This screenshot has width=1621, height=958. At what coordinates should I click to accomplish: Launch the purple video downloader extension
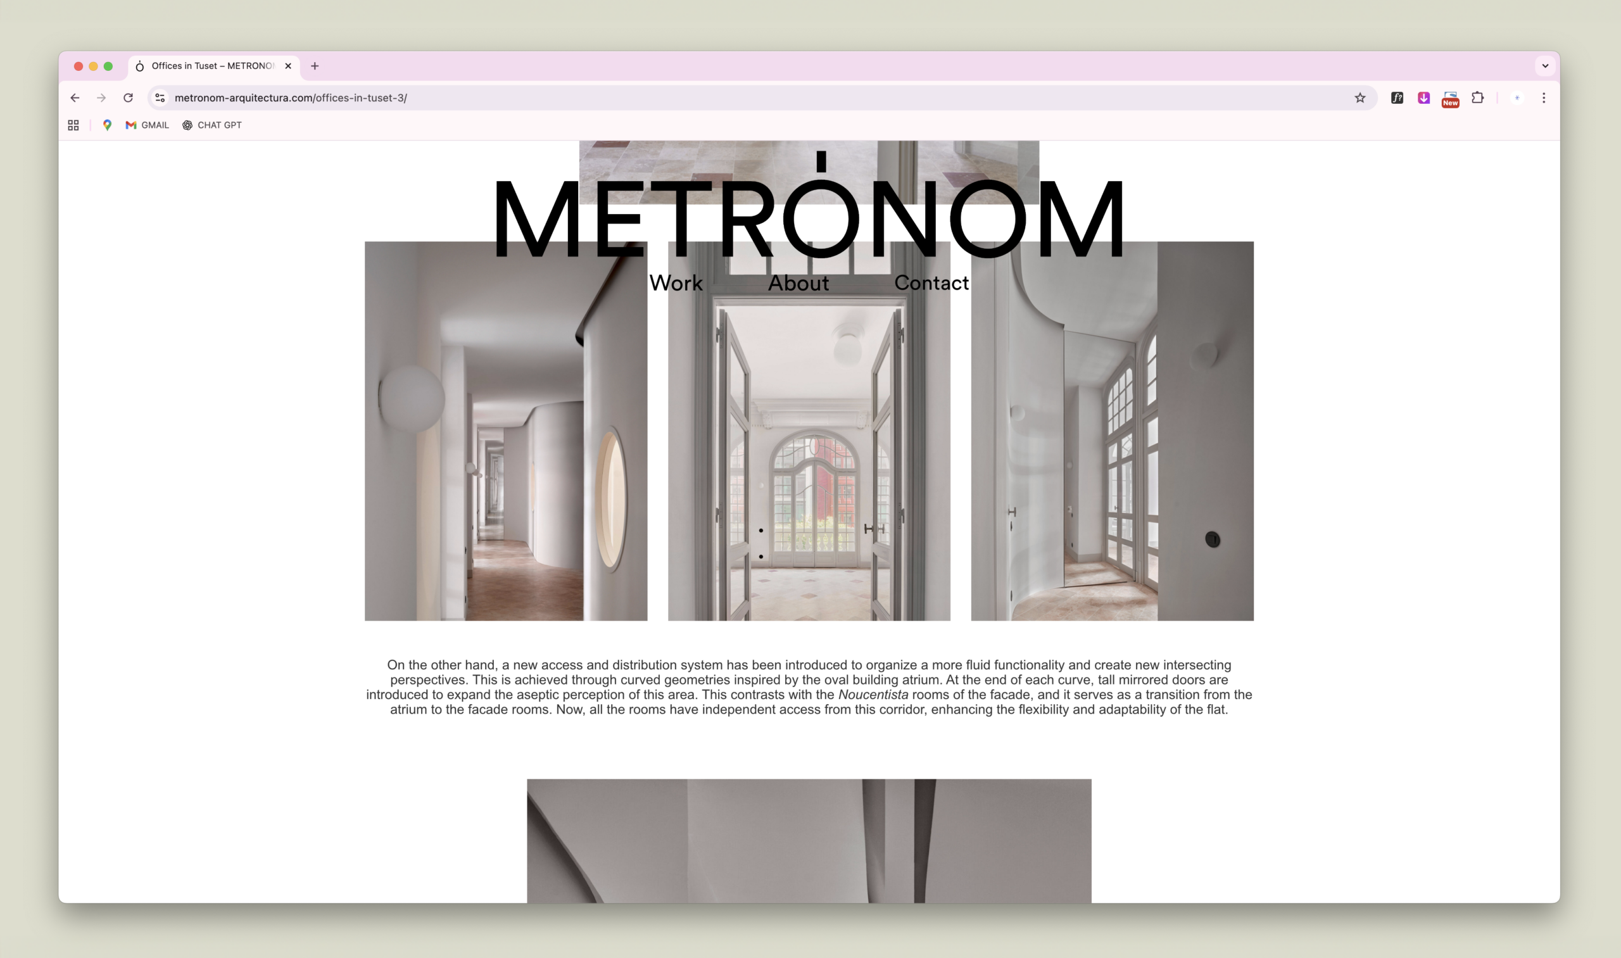tap(1423, 98)
